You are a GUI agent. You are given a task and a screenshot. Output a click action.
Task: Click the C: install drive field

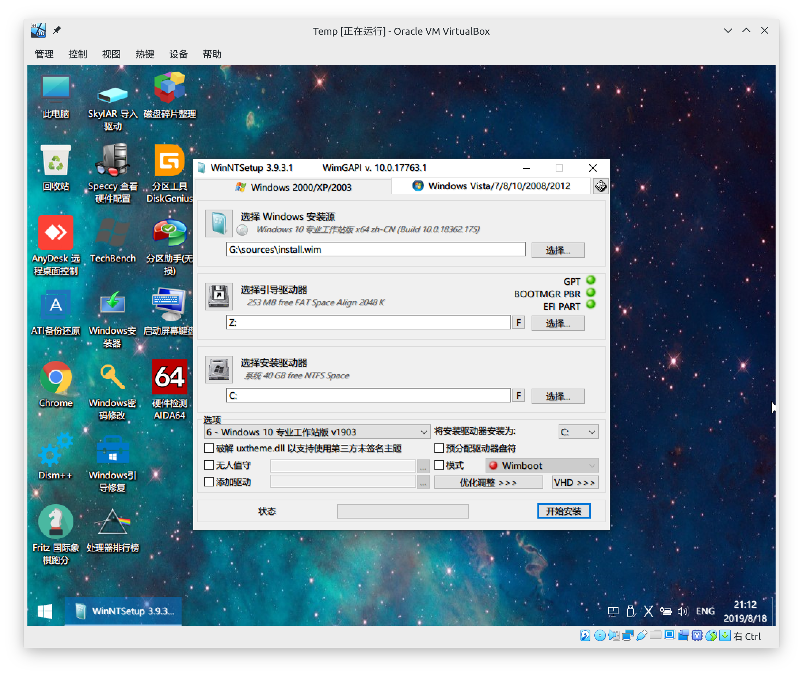(368, 396)
